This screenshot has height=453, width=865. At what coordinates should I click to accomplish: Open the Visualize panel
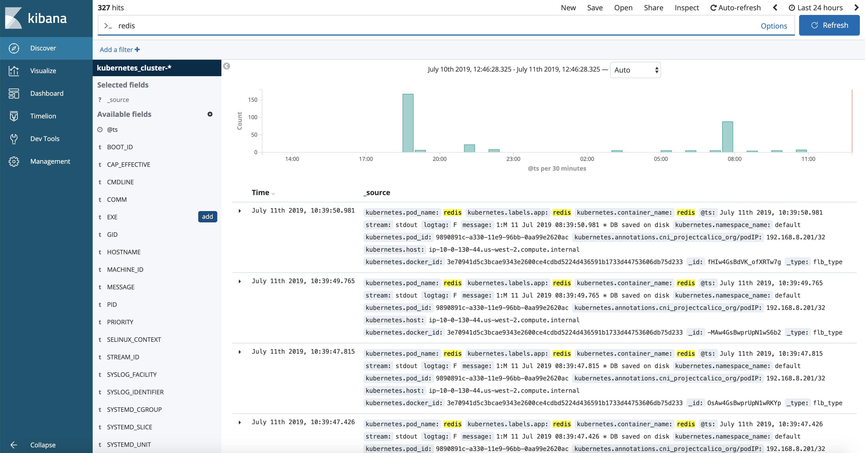(x=44, y=70)
